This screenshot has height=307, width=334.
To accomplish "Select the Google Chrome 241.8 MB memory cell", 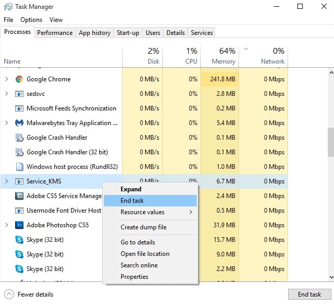I will [x=220, y=79].
